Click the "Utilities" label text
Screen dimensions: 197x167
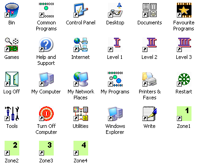tap(80, 126)
